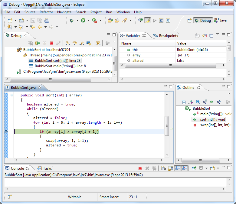Toggle Show Type Names in Variables view
This screenshot has height=204, width=236.
coord(197,35)
